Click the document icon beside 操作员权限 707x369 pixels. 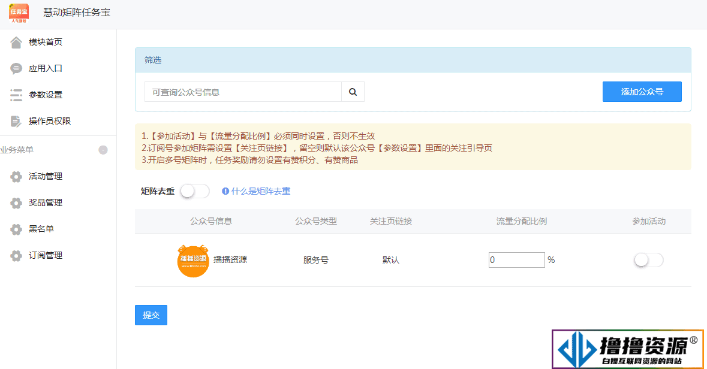tap(16, 121)
